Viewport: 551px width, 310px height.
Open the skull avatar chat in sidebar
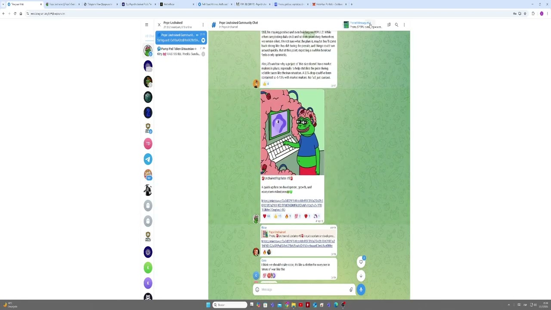coord(148,297)
